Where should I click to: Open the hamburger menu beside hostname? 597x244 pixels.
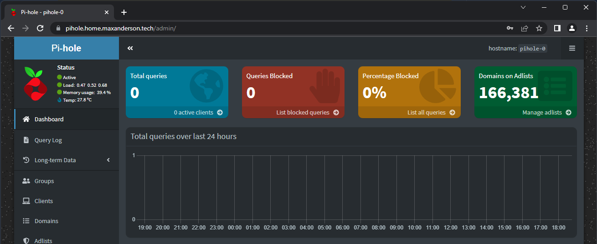(572, 48)
